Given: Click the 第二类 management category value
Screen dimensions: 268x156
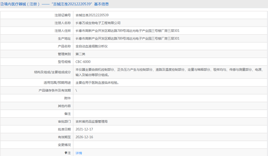Looking at the screenshot, I should [x=80, y=54].
